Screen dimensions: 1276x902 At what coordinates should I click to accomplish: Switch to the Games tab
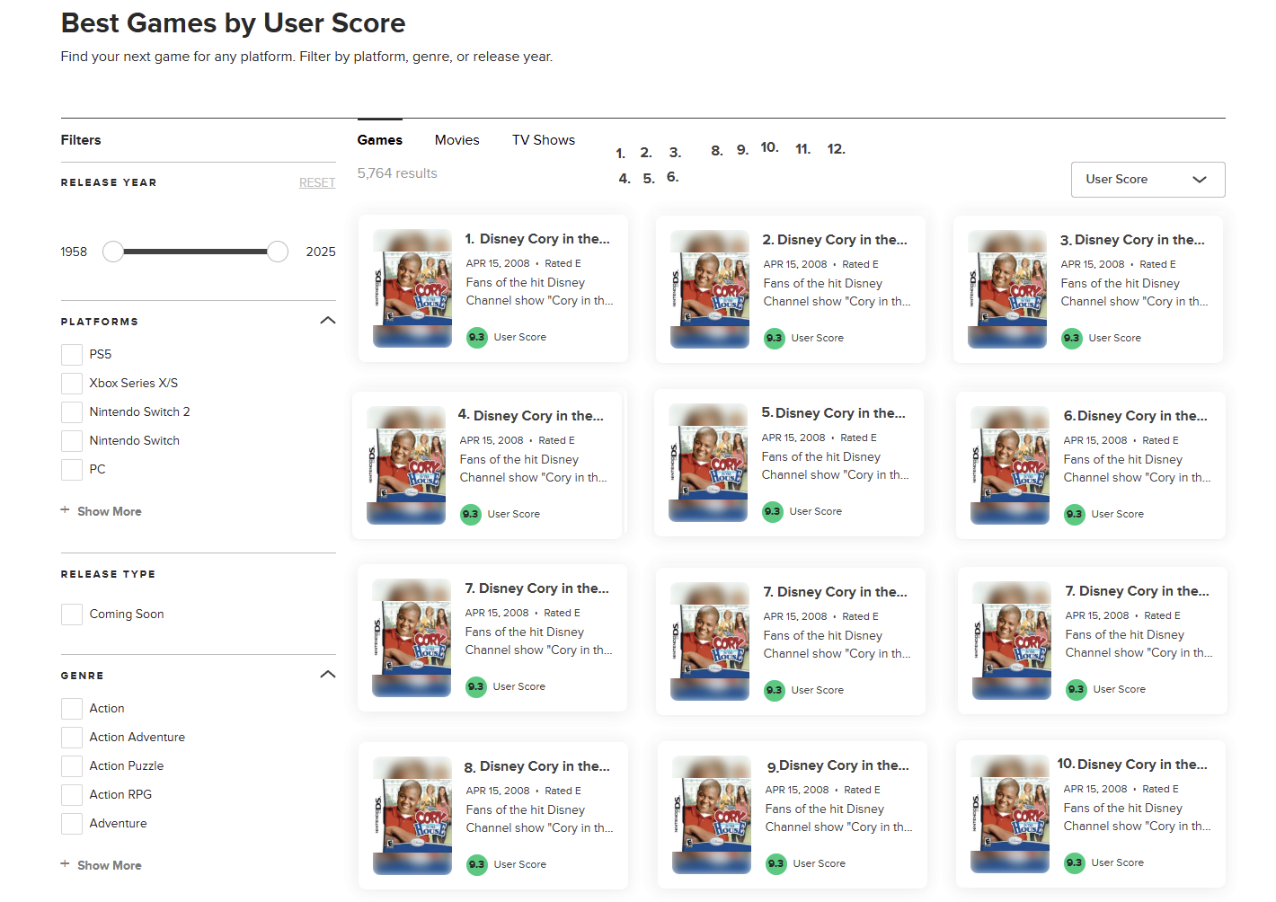coord(379,140)
